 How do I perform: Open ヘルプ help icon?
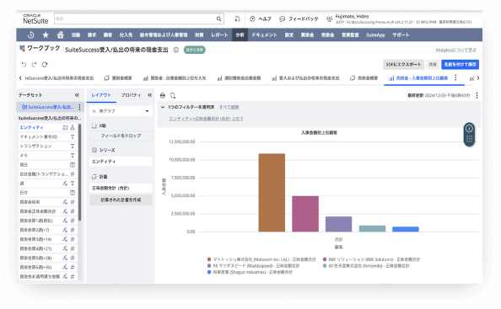(252, 19)
